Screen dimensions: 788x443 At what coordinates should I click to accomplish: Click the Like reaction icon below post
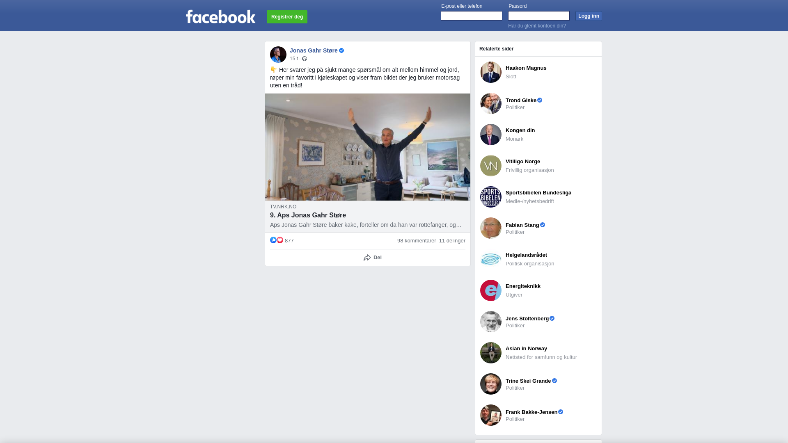[273, 240]
